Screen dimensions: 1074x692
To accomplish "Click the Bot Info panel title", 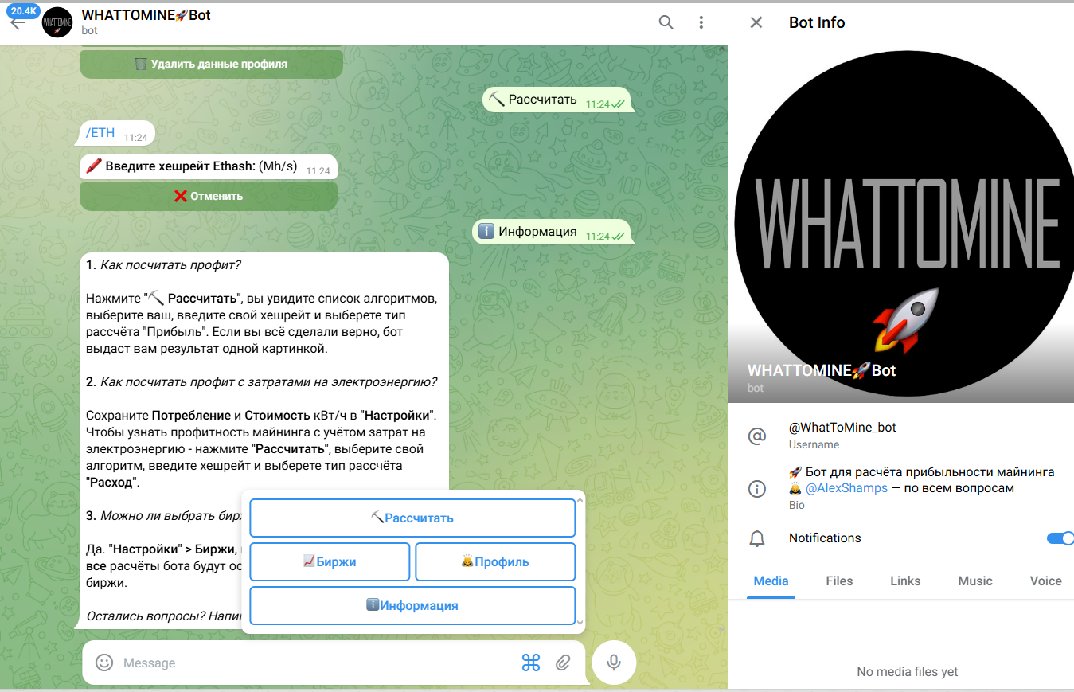I will click(x=817, y=22).
